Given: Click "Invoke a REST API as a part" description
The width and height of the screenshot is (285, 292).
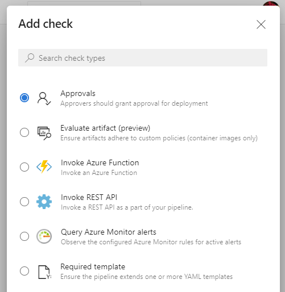Looking at the screenshot, I should coord(127,207).
